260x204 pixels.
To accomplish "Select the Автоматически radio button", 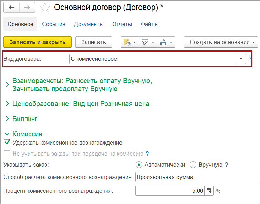I will pyautogui.click(x=139, y=165).
